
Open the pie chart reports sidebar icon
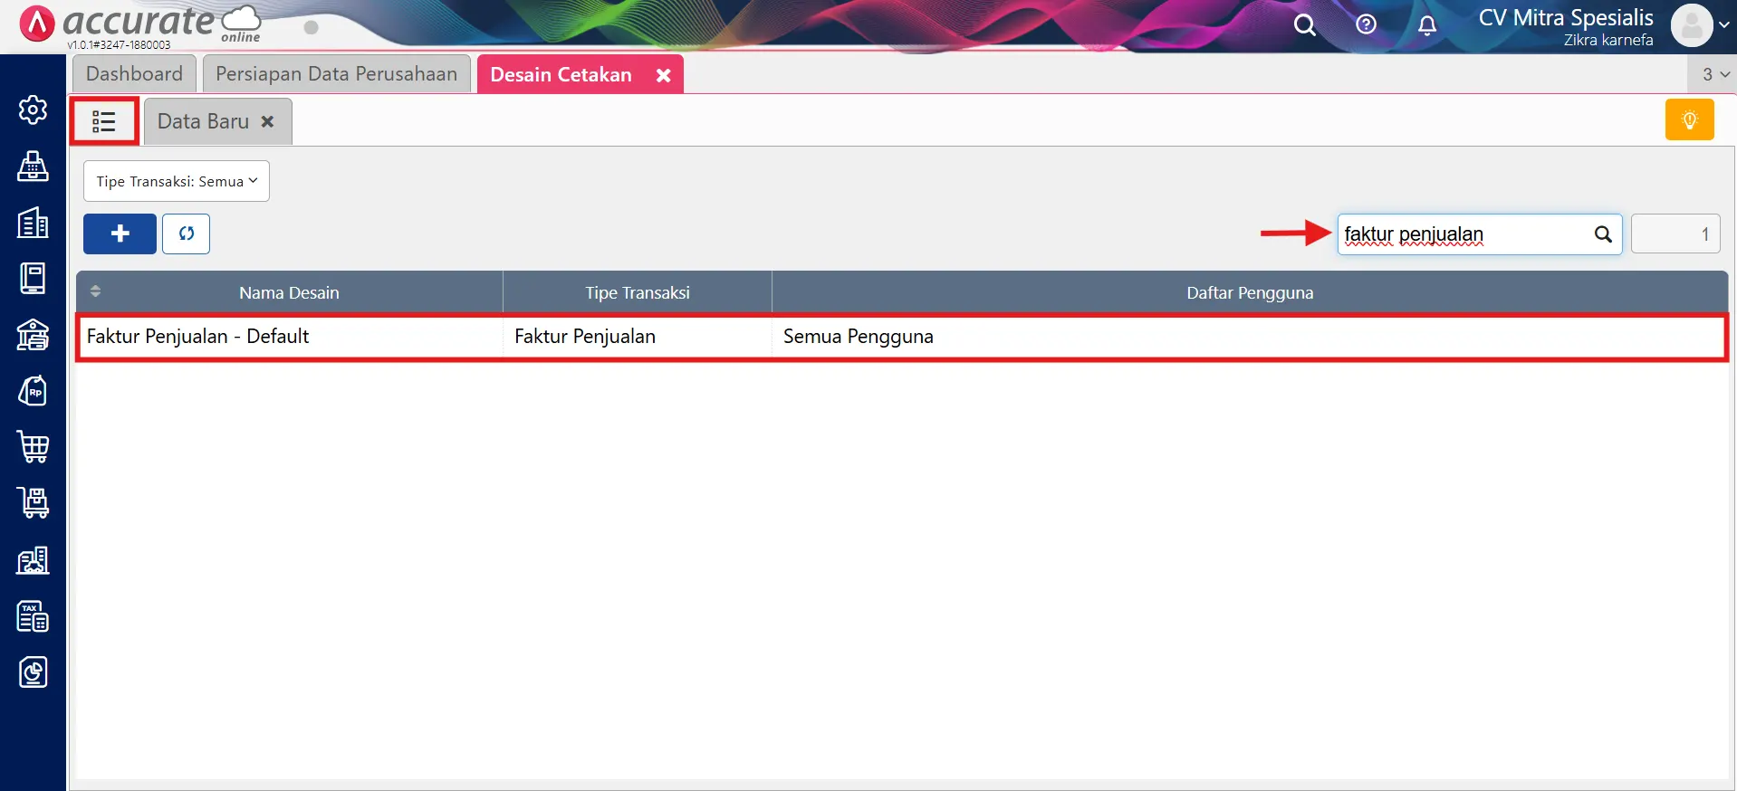33,672
